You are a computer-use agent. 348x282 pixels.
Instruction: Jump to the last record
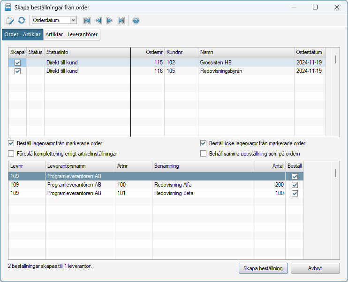click(121, 20)
